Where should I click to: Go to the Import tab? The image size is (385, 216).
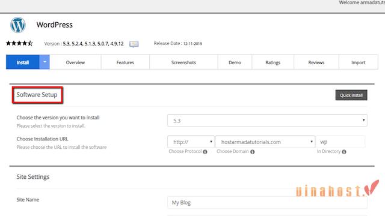coord(359,62)
